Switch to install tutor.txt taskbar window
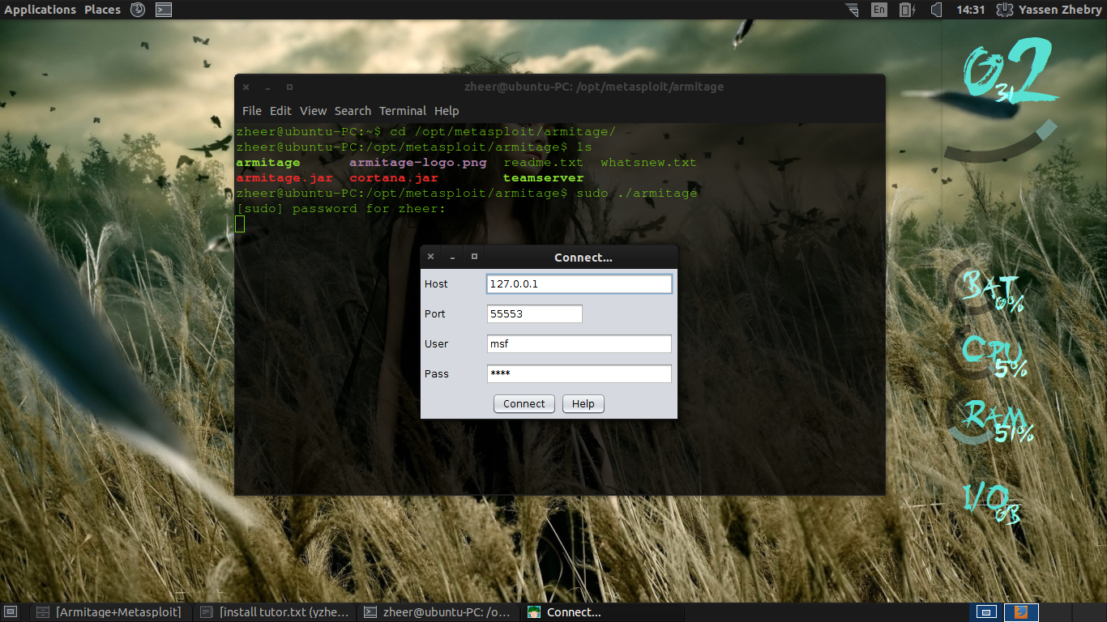The image size is (1107, 622). 276,612
